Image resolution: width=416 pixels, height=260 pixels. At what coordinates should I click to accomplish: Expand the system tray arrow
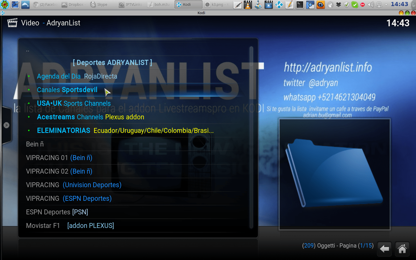point(386,5)
